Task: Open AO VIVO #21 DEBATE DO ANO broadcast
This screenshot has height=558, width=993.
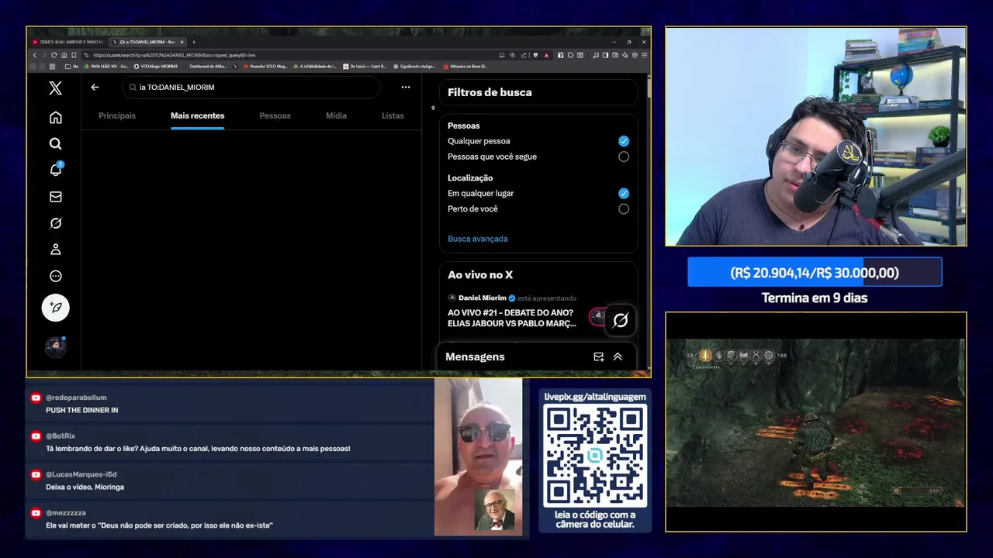Action: pyautogui.click(x=512, y=318)
